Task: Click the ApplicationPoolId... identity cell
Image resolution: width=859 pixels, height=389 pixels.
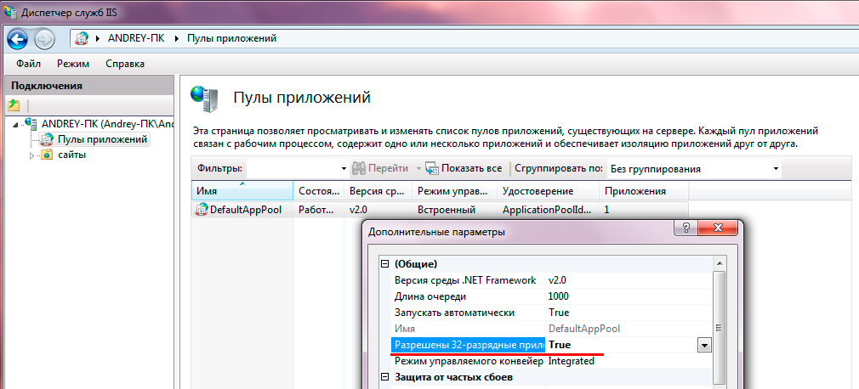Action: (x=547, y=210)
